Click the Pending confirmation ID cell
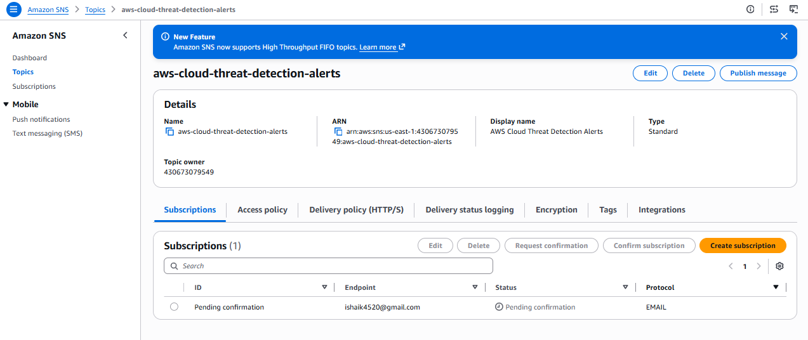Image resolution: width=808 pixels, height=340 pixels. 229,307
